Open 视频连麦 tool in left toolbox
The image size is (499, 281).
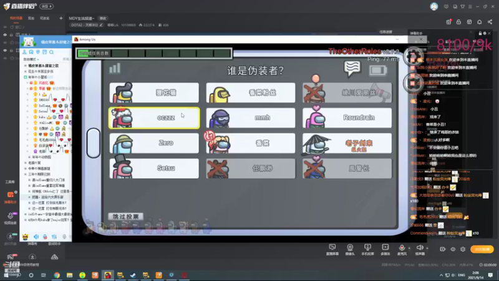(x=10, y=218)
